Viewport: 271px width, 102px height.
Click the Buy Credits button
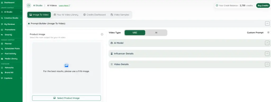click(x=263, y=6)
